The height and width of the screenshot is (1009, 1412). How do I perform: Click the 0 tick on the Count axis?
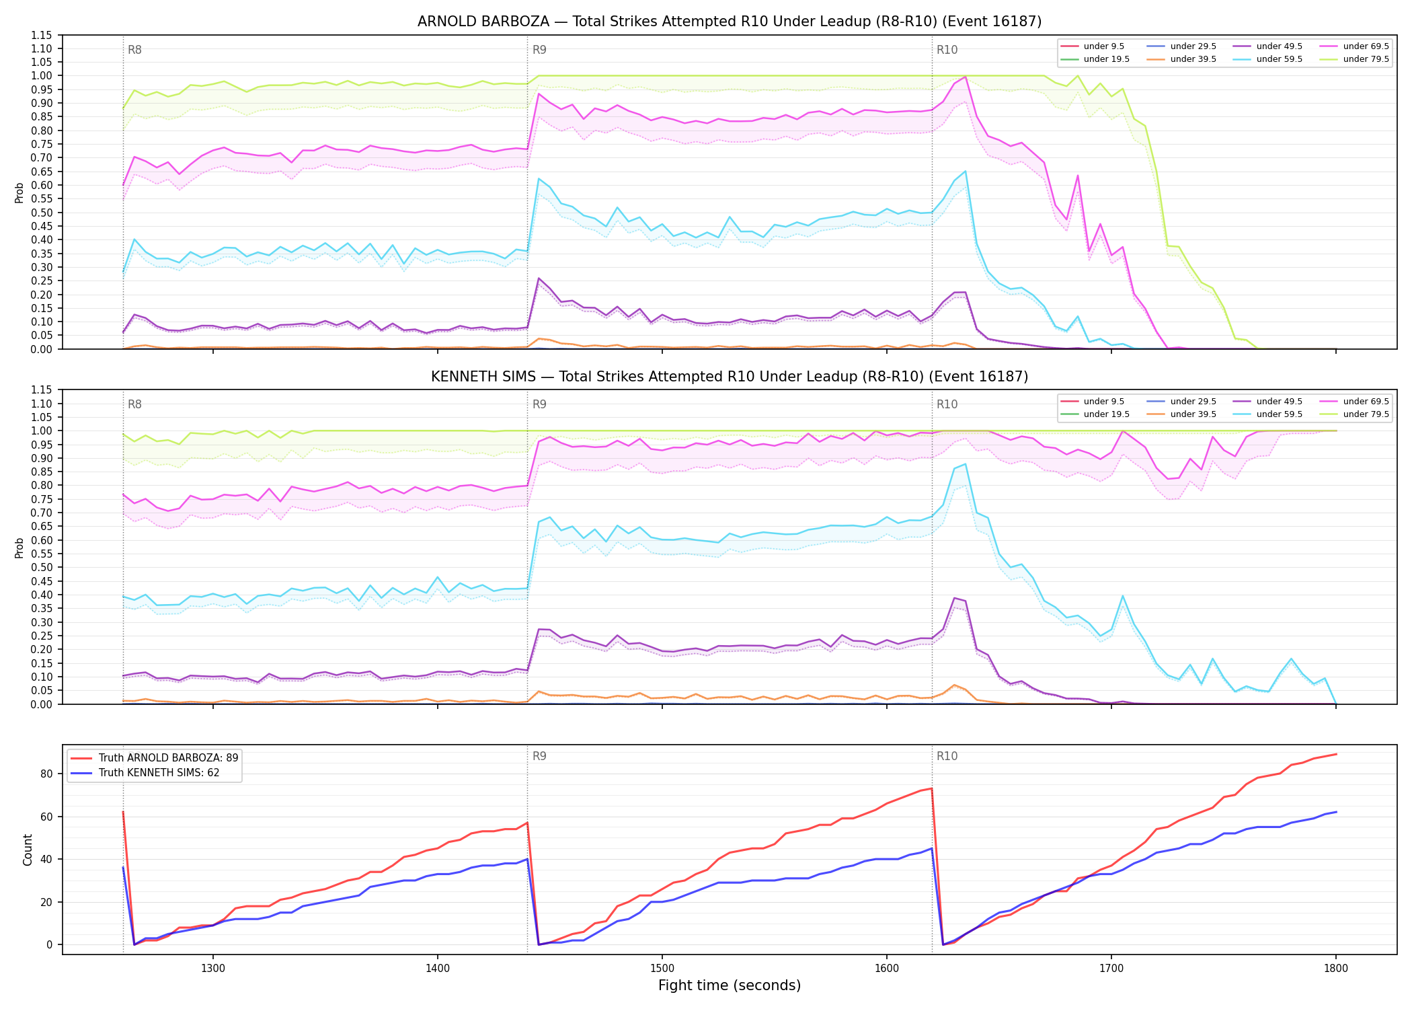point(50,945)
